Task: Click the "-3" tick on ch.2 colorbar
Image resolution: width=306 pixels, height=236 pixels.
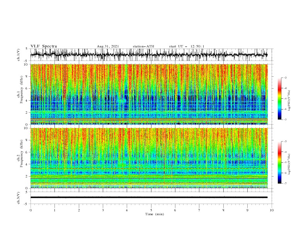Action: point(285,142)
